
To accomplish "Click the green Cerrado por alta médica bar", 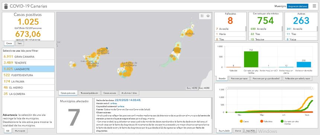I will [x=251, y=59].
